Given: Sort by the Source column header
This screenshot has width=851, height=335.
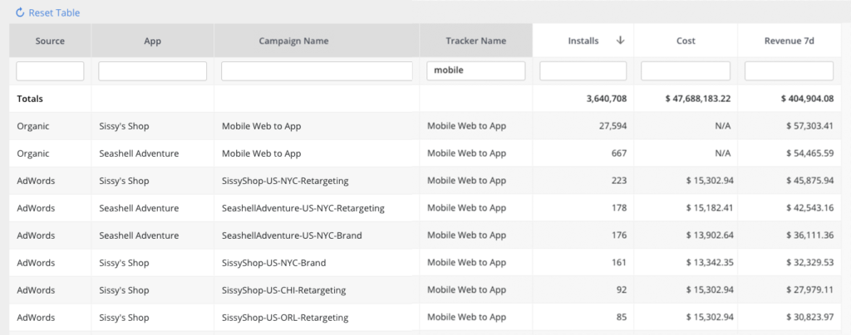Looking at the screenshot, I should pos(50,41).
